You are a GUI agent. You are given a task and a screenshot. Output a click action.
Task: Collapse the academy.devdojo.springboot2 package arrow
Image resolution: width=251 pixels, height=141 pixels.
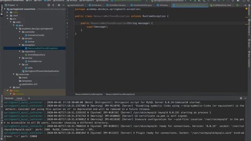(x=16, y=29)
